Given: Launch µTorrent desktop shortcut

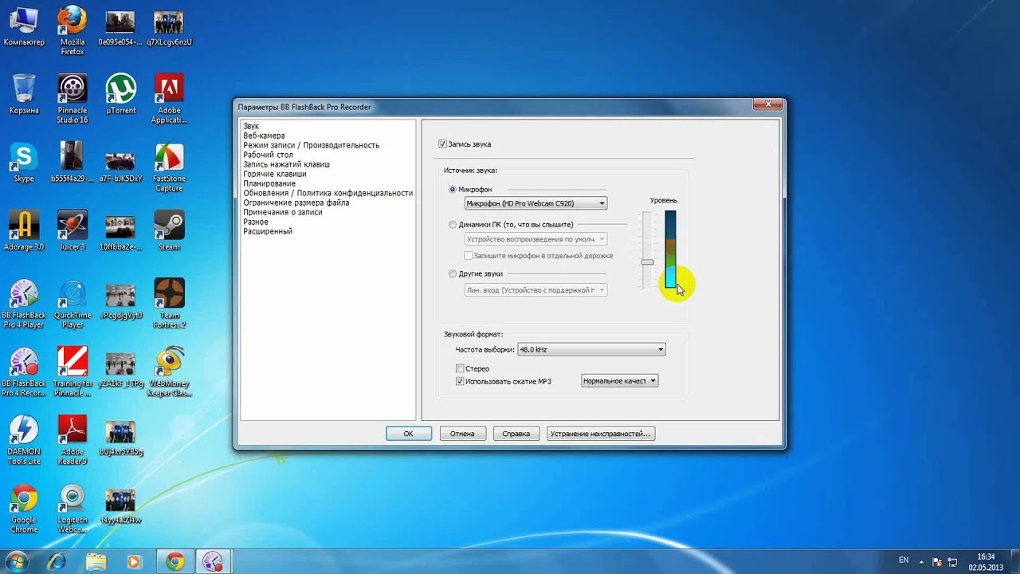Looking at the screenshot, I should click(121, 94).
